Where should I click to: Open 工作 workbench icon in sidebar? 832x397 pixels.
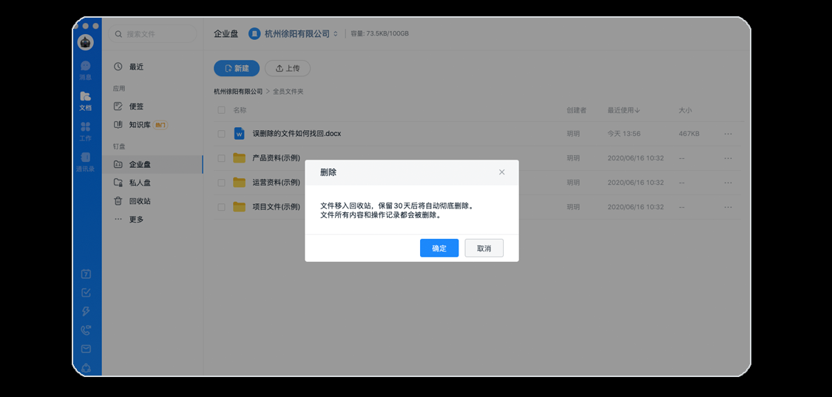86,131
